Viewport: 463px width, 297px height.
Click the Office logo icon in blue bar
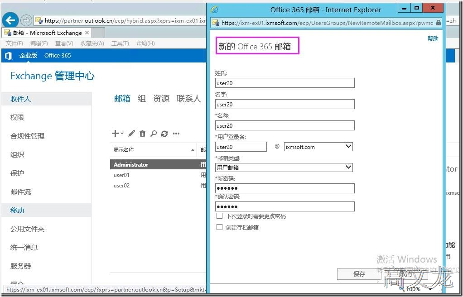click(x=8, y=56)
